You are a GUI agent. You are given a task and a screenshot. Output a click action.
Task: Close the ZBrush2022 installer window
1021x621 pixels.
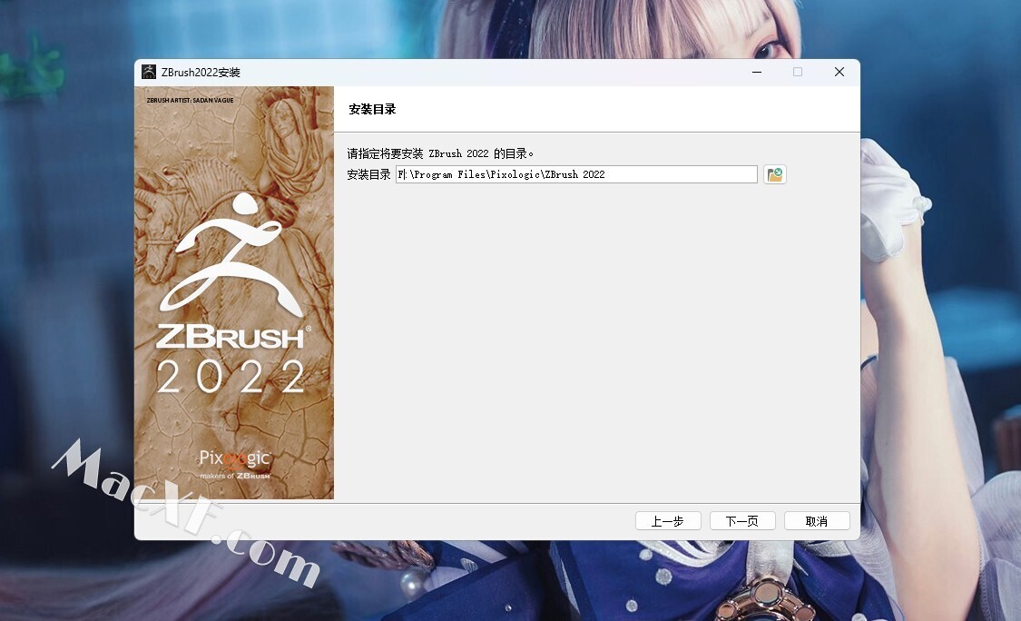tap(839, 72)
